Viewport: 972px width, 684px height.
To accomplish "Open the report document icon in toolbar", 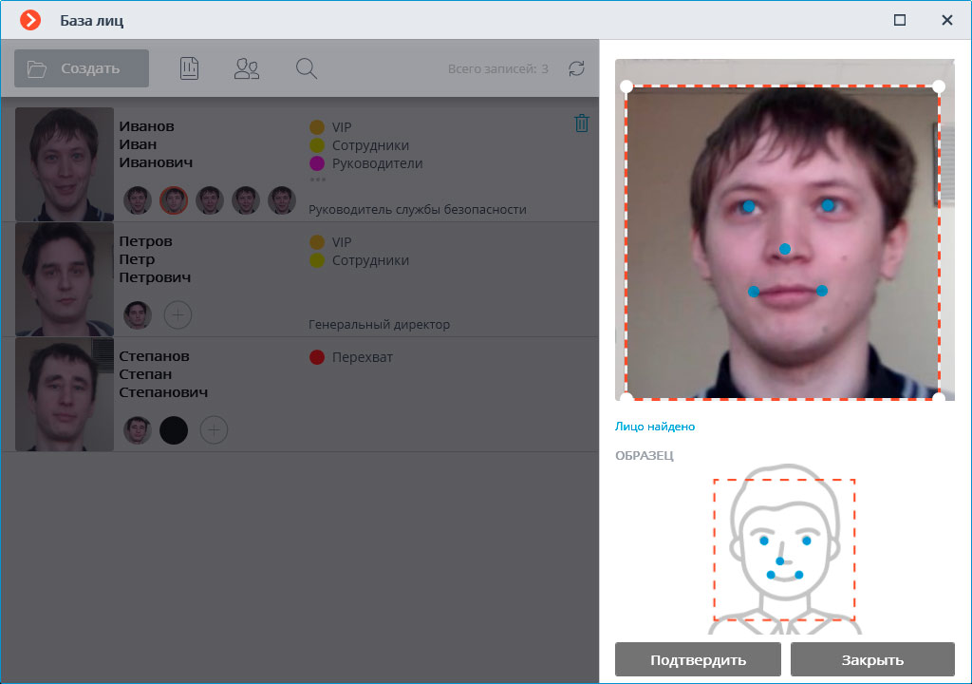I will [x=189, y=68].
